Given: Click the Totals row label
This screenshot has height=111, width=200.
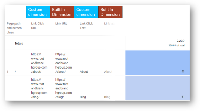Looking at the screenshot, I should [19, 43].
